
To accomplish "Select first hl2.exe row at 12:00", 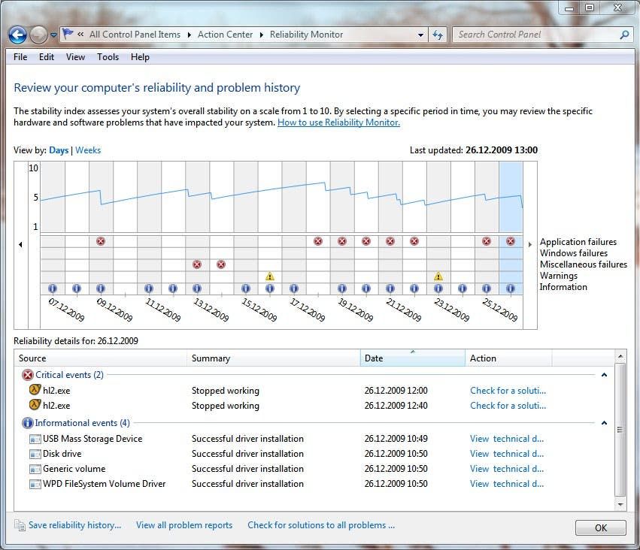I will 314,390.
